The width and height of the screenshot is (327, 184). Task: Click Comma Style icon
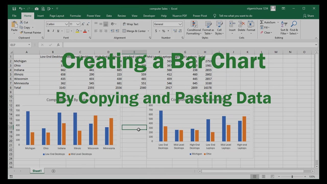pyautogui.click(x=169, y=31)
